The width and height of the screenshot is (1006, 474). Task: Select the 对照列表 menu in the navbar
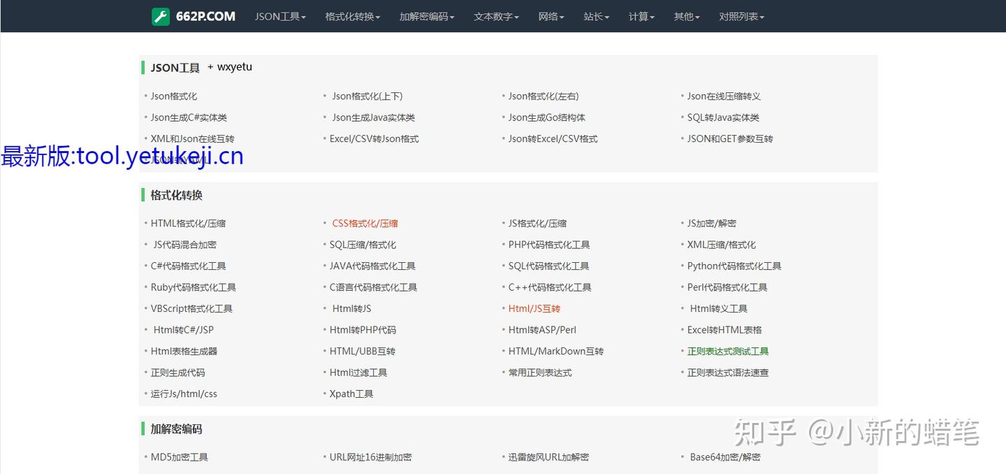point(741,16)
